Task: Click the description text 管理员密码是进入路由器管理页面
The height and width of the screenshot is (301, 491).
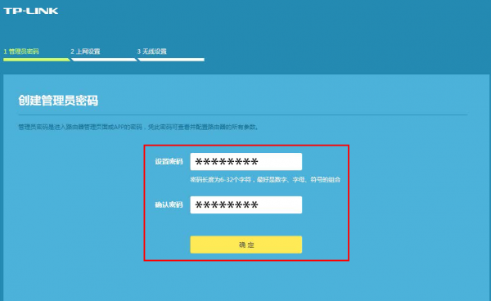Action: click(138, 127)
